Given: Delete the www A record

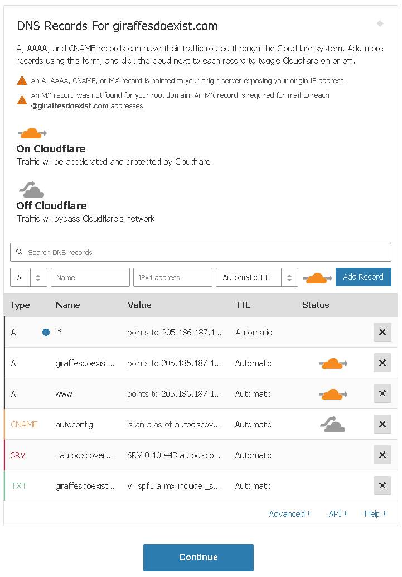Looking at the screenshot, I should tap(382, 393).
